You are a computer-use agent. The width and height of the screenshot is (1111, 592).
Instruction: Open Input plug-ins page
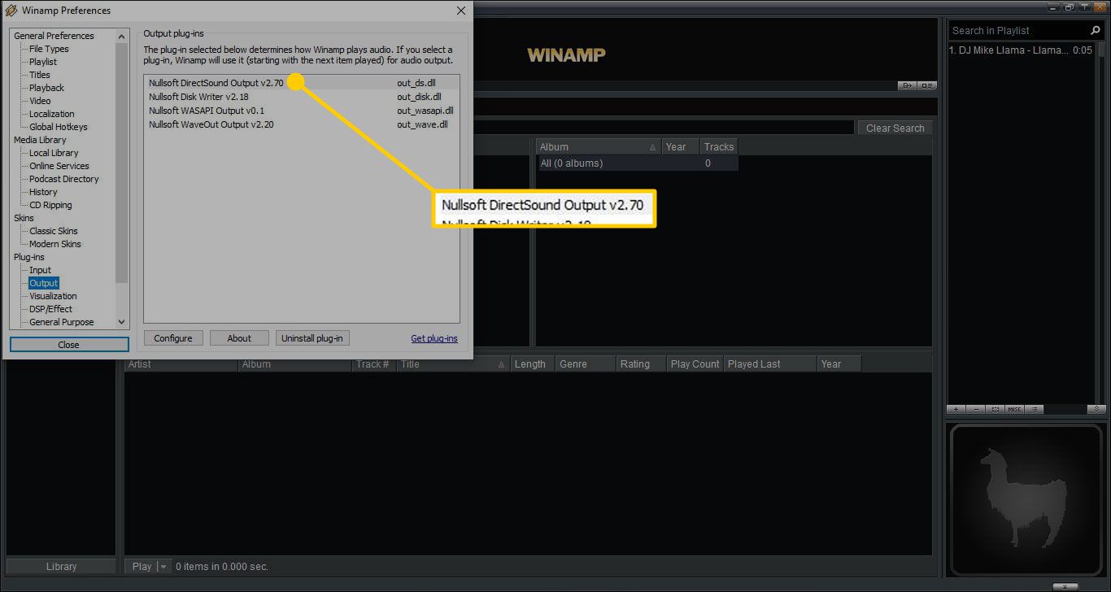click(x=40, y=270)
